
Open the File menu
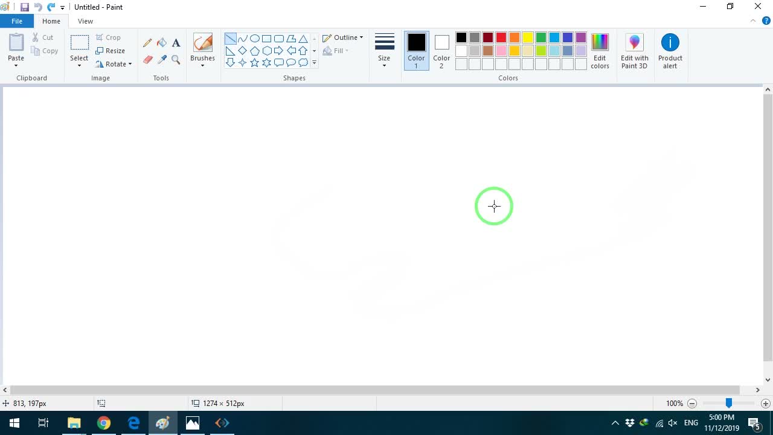click(17, 21)
